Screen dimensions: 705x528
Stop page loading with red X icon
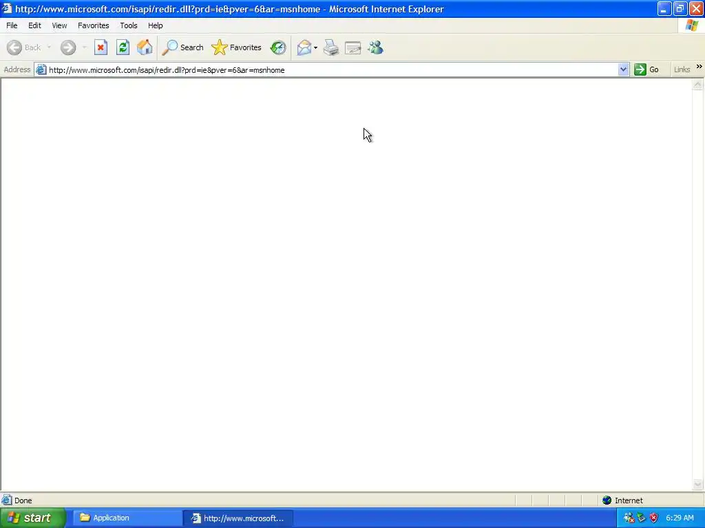tap(101, 47)
